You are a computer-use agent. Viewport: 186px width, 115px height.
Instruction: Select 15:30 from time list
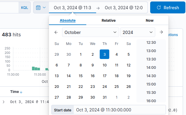(x=151, y=93)
